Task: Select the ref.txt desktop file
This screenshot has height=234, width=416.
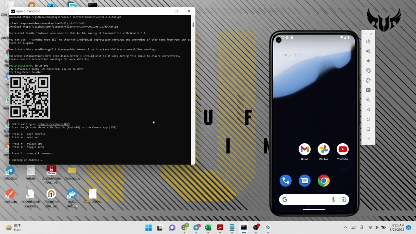Action: (x=31, y=173)
